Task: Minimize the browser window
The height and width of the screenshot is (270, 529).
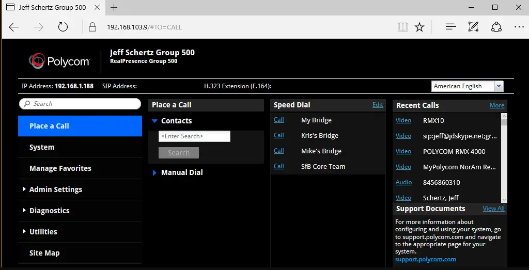Action: pyautogui.click(x=471, y=7)
